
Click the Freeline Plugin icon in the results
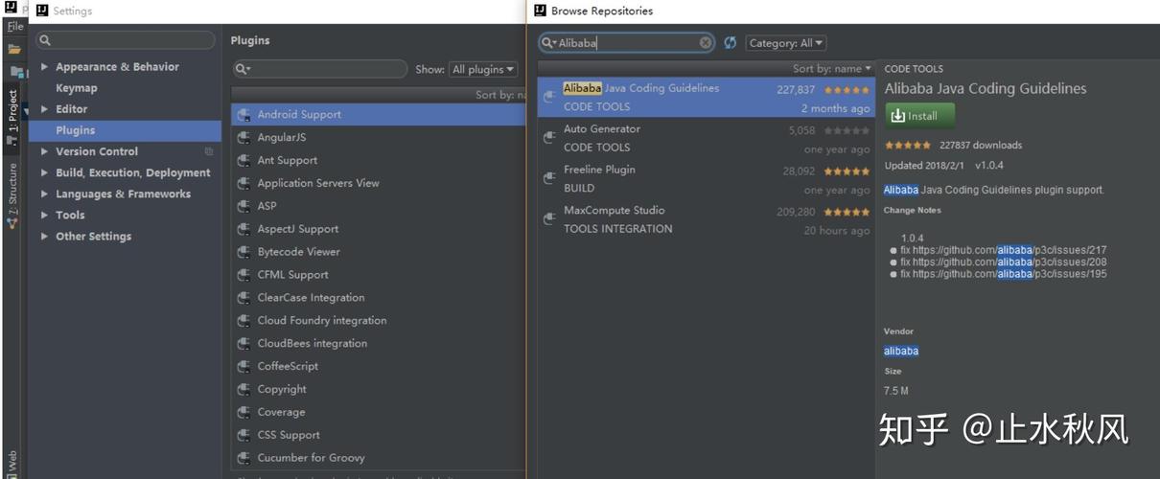pos(549,178)
